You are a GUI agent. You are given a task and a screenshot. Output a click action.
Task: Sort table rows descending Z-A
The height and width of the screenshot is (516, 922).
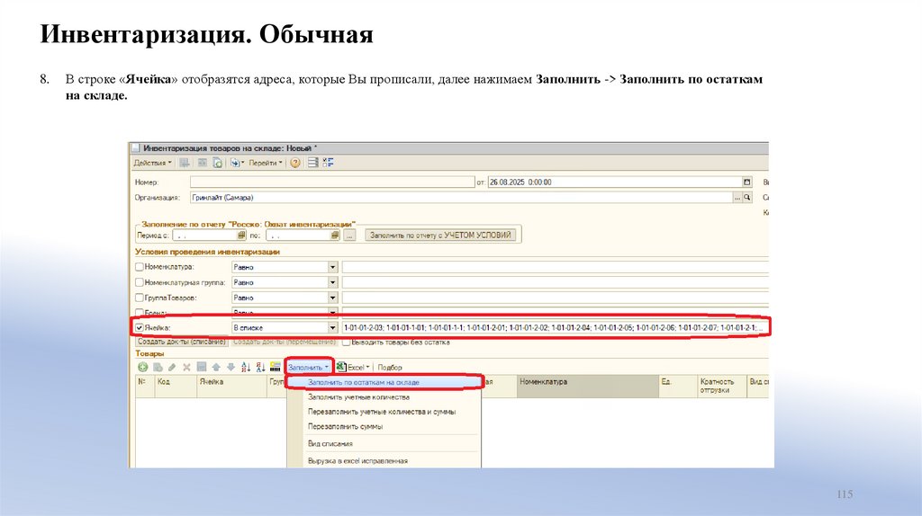pos(260,367)
